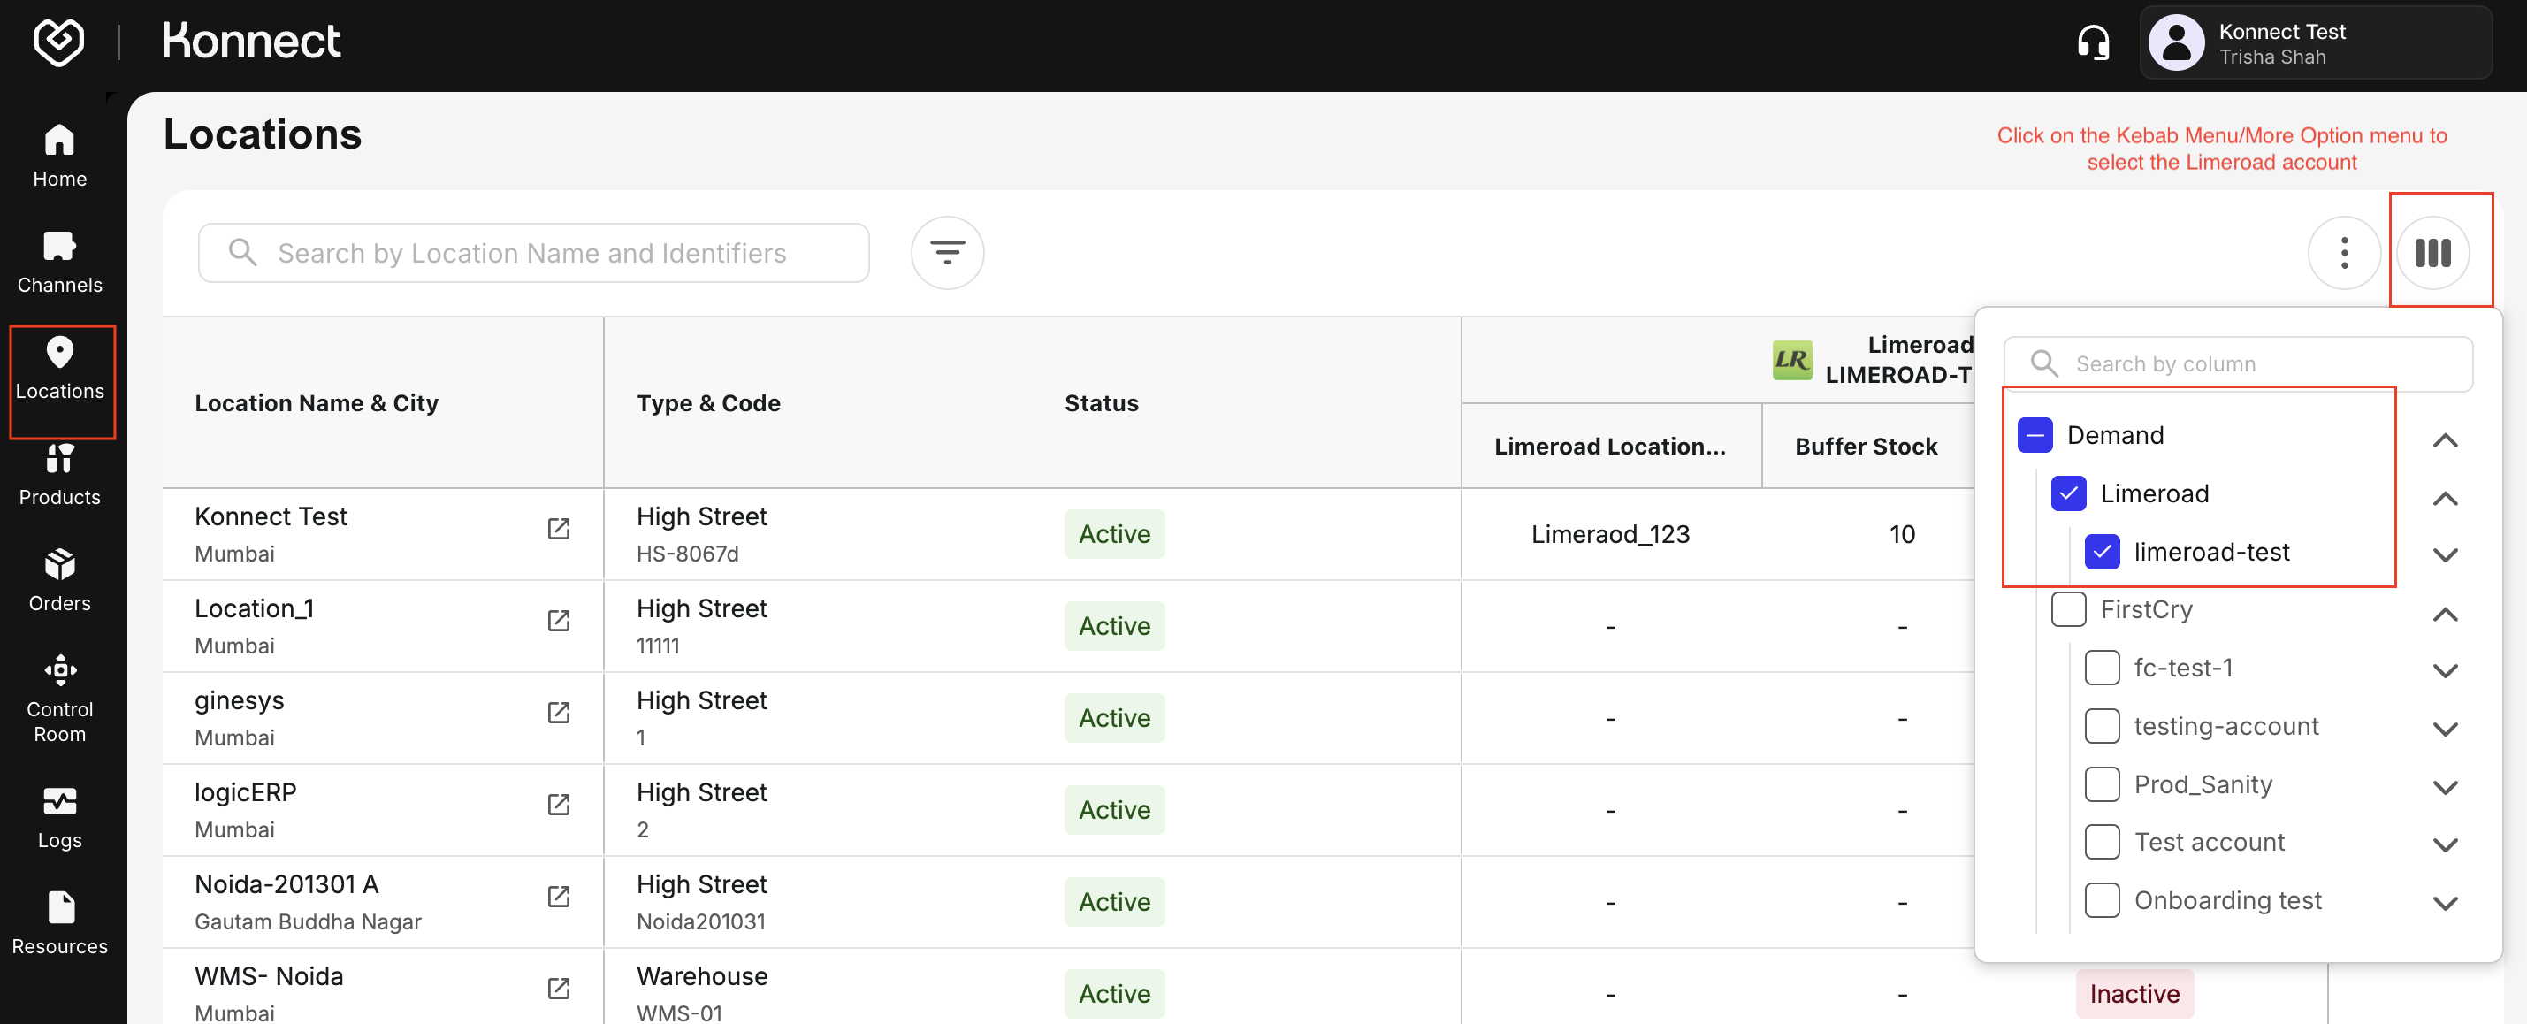Open Products from the sidebar
Viewport: 2527px width, 1024px height.
click(x=60, y=475)
